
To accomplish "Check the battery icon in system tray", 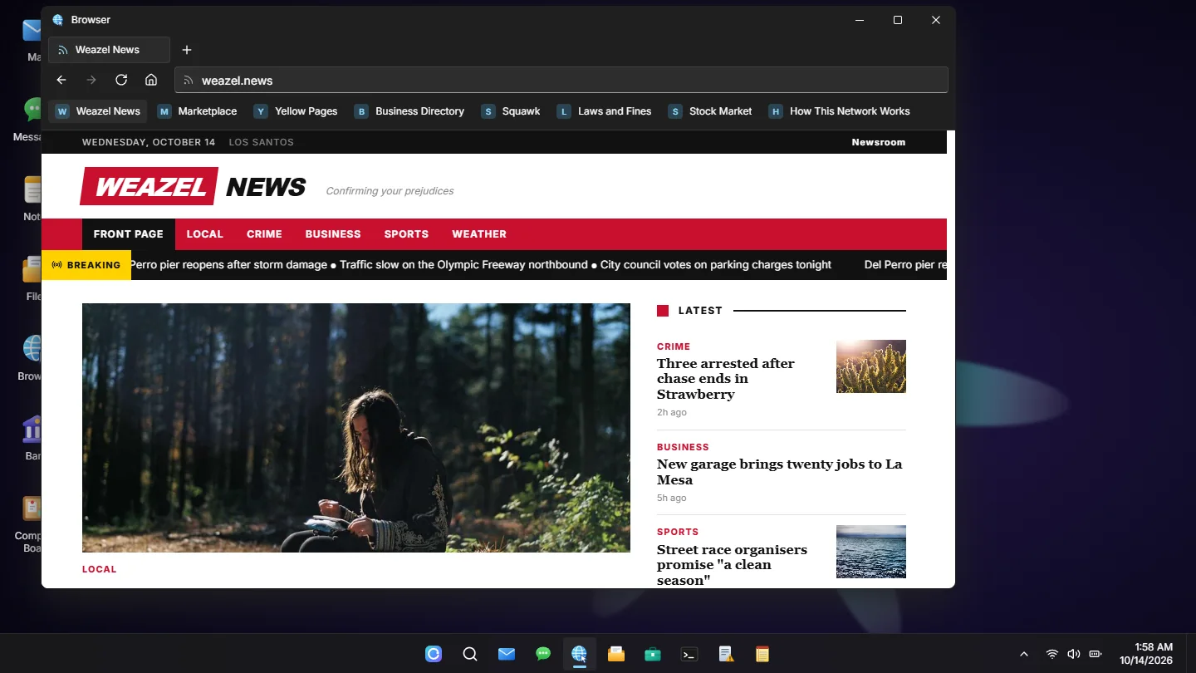I will click(1096, 654).
